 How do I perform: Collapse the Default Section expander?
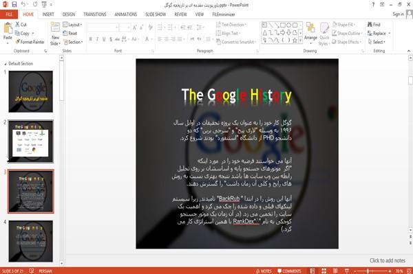click(6, 64)
